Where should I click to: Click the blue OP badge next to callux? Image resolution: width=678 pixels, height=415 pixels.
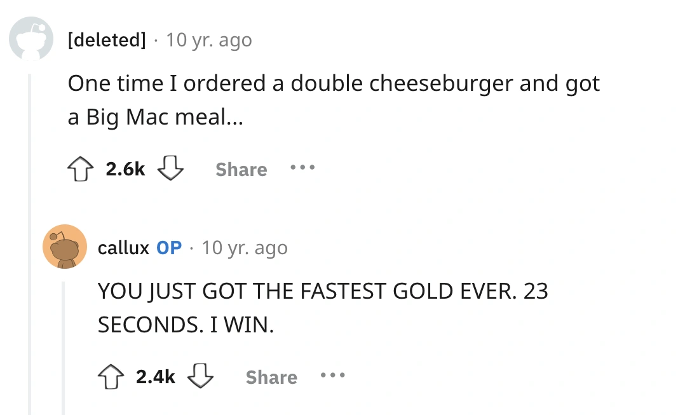[x=169, y=248]
